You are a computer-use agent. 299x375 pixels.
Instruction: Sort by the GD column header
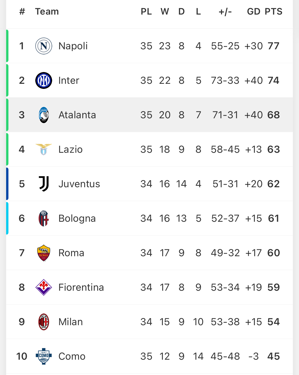[254, 11]
